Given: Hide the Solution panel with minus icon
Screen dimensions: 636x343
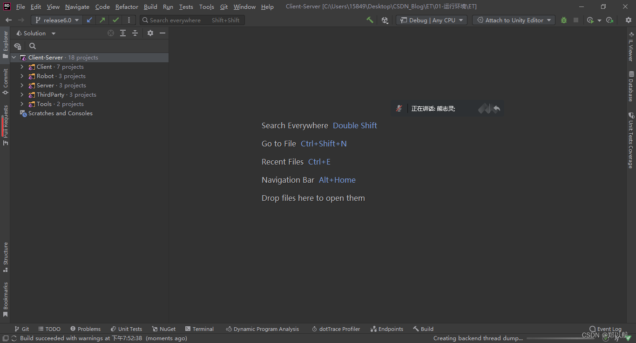Looking at the screenshot, I should pos(162,33).
